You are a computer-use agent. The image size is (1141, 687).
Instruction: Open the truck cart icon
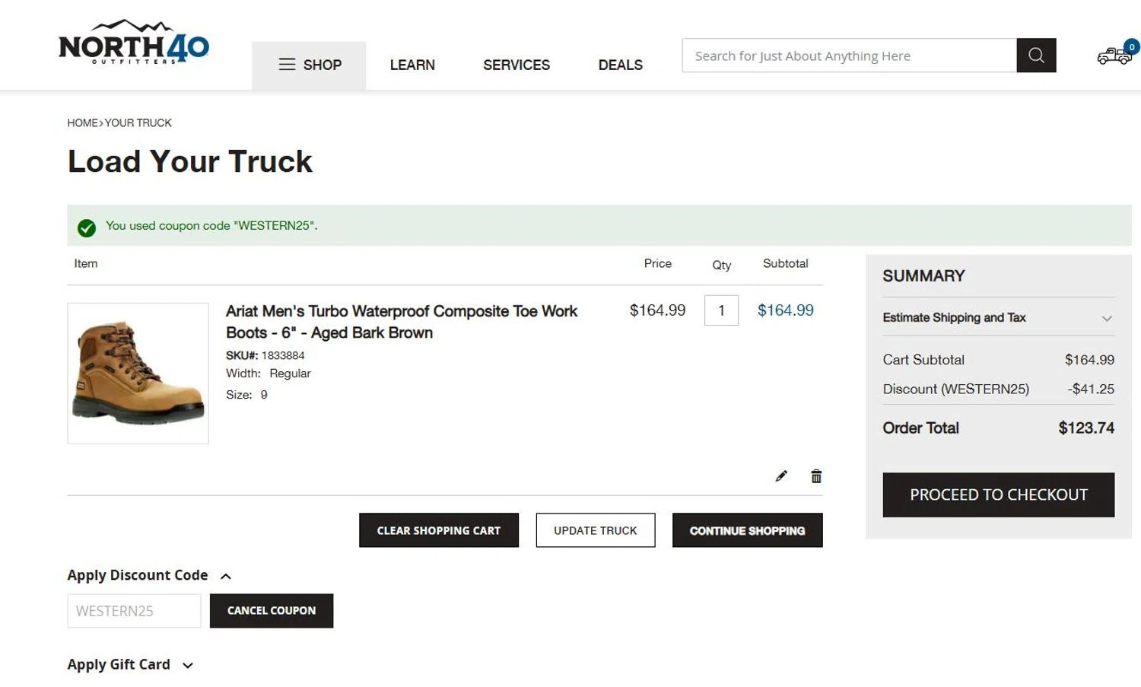[1117, 54]
